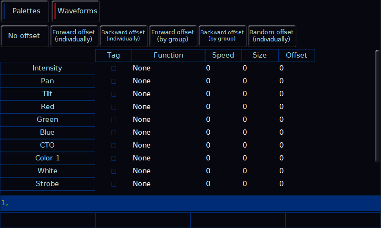
Task: Apply Forward offset (individually)
Action: [74, 36]
